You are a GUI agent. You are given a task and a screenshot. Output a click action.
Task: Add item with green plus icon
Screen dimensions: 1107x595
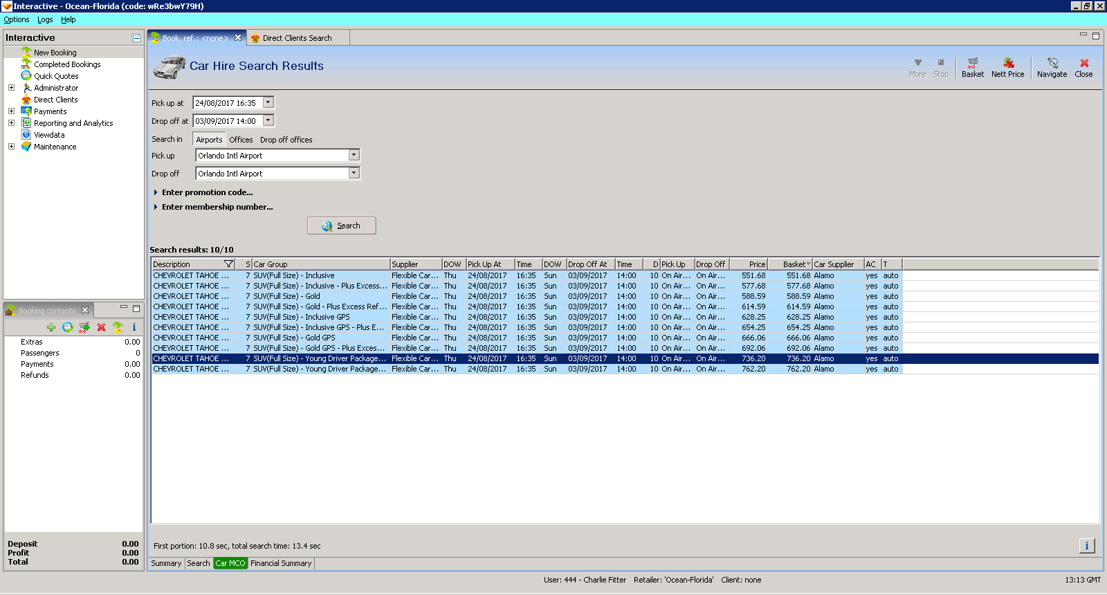(x=51, y=327)
